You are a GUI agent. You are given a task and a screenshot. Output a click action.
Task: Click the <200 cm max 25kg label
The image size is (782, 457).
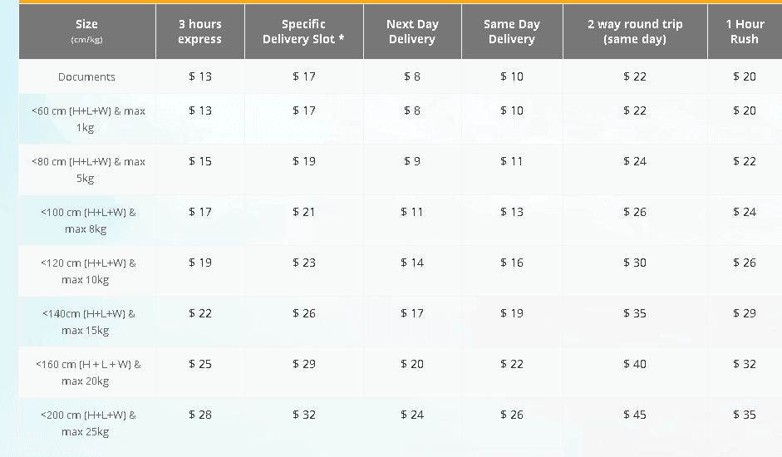(x=88, y=423)
